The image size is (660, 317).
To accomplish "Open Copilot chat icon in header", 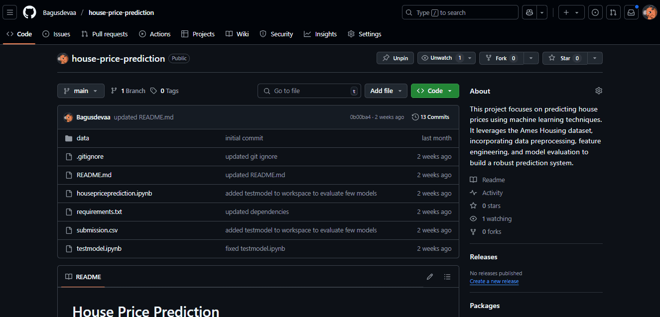I will point(528,12).
